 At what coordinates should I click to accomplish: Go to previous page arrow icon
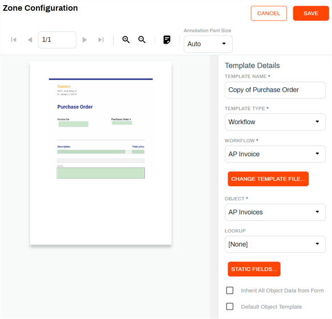pos(30,40)
